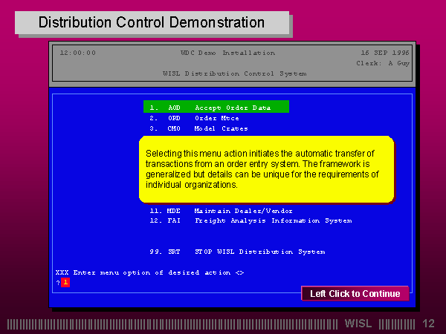The height and width of the screenshot is (334, 446).
Task: Choose menu option 3 CMO Model Crates
Action: tap(198, 128)
